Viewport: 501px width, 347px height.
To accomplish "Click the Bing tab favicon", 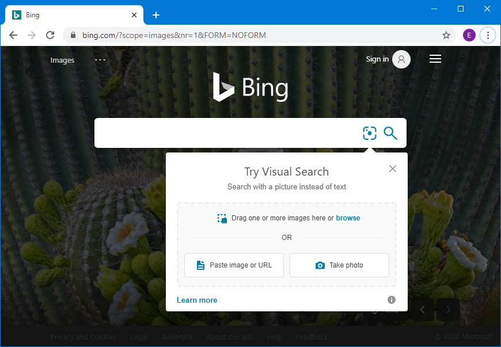I will (17, 15).
